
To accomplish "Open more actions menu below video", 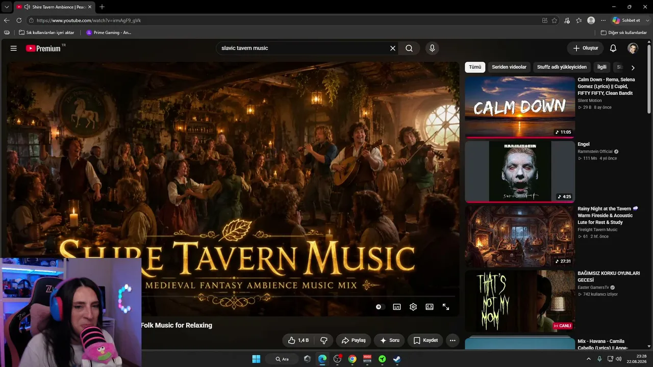I will point(453,340).
